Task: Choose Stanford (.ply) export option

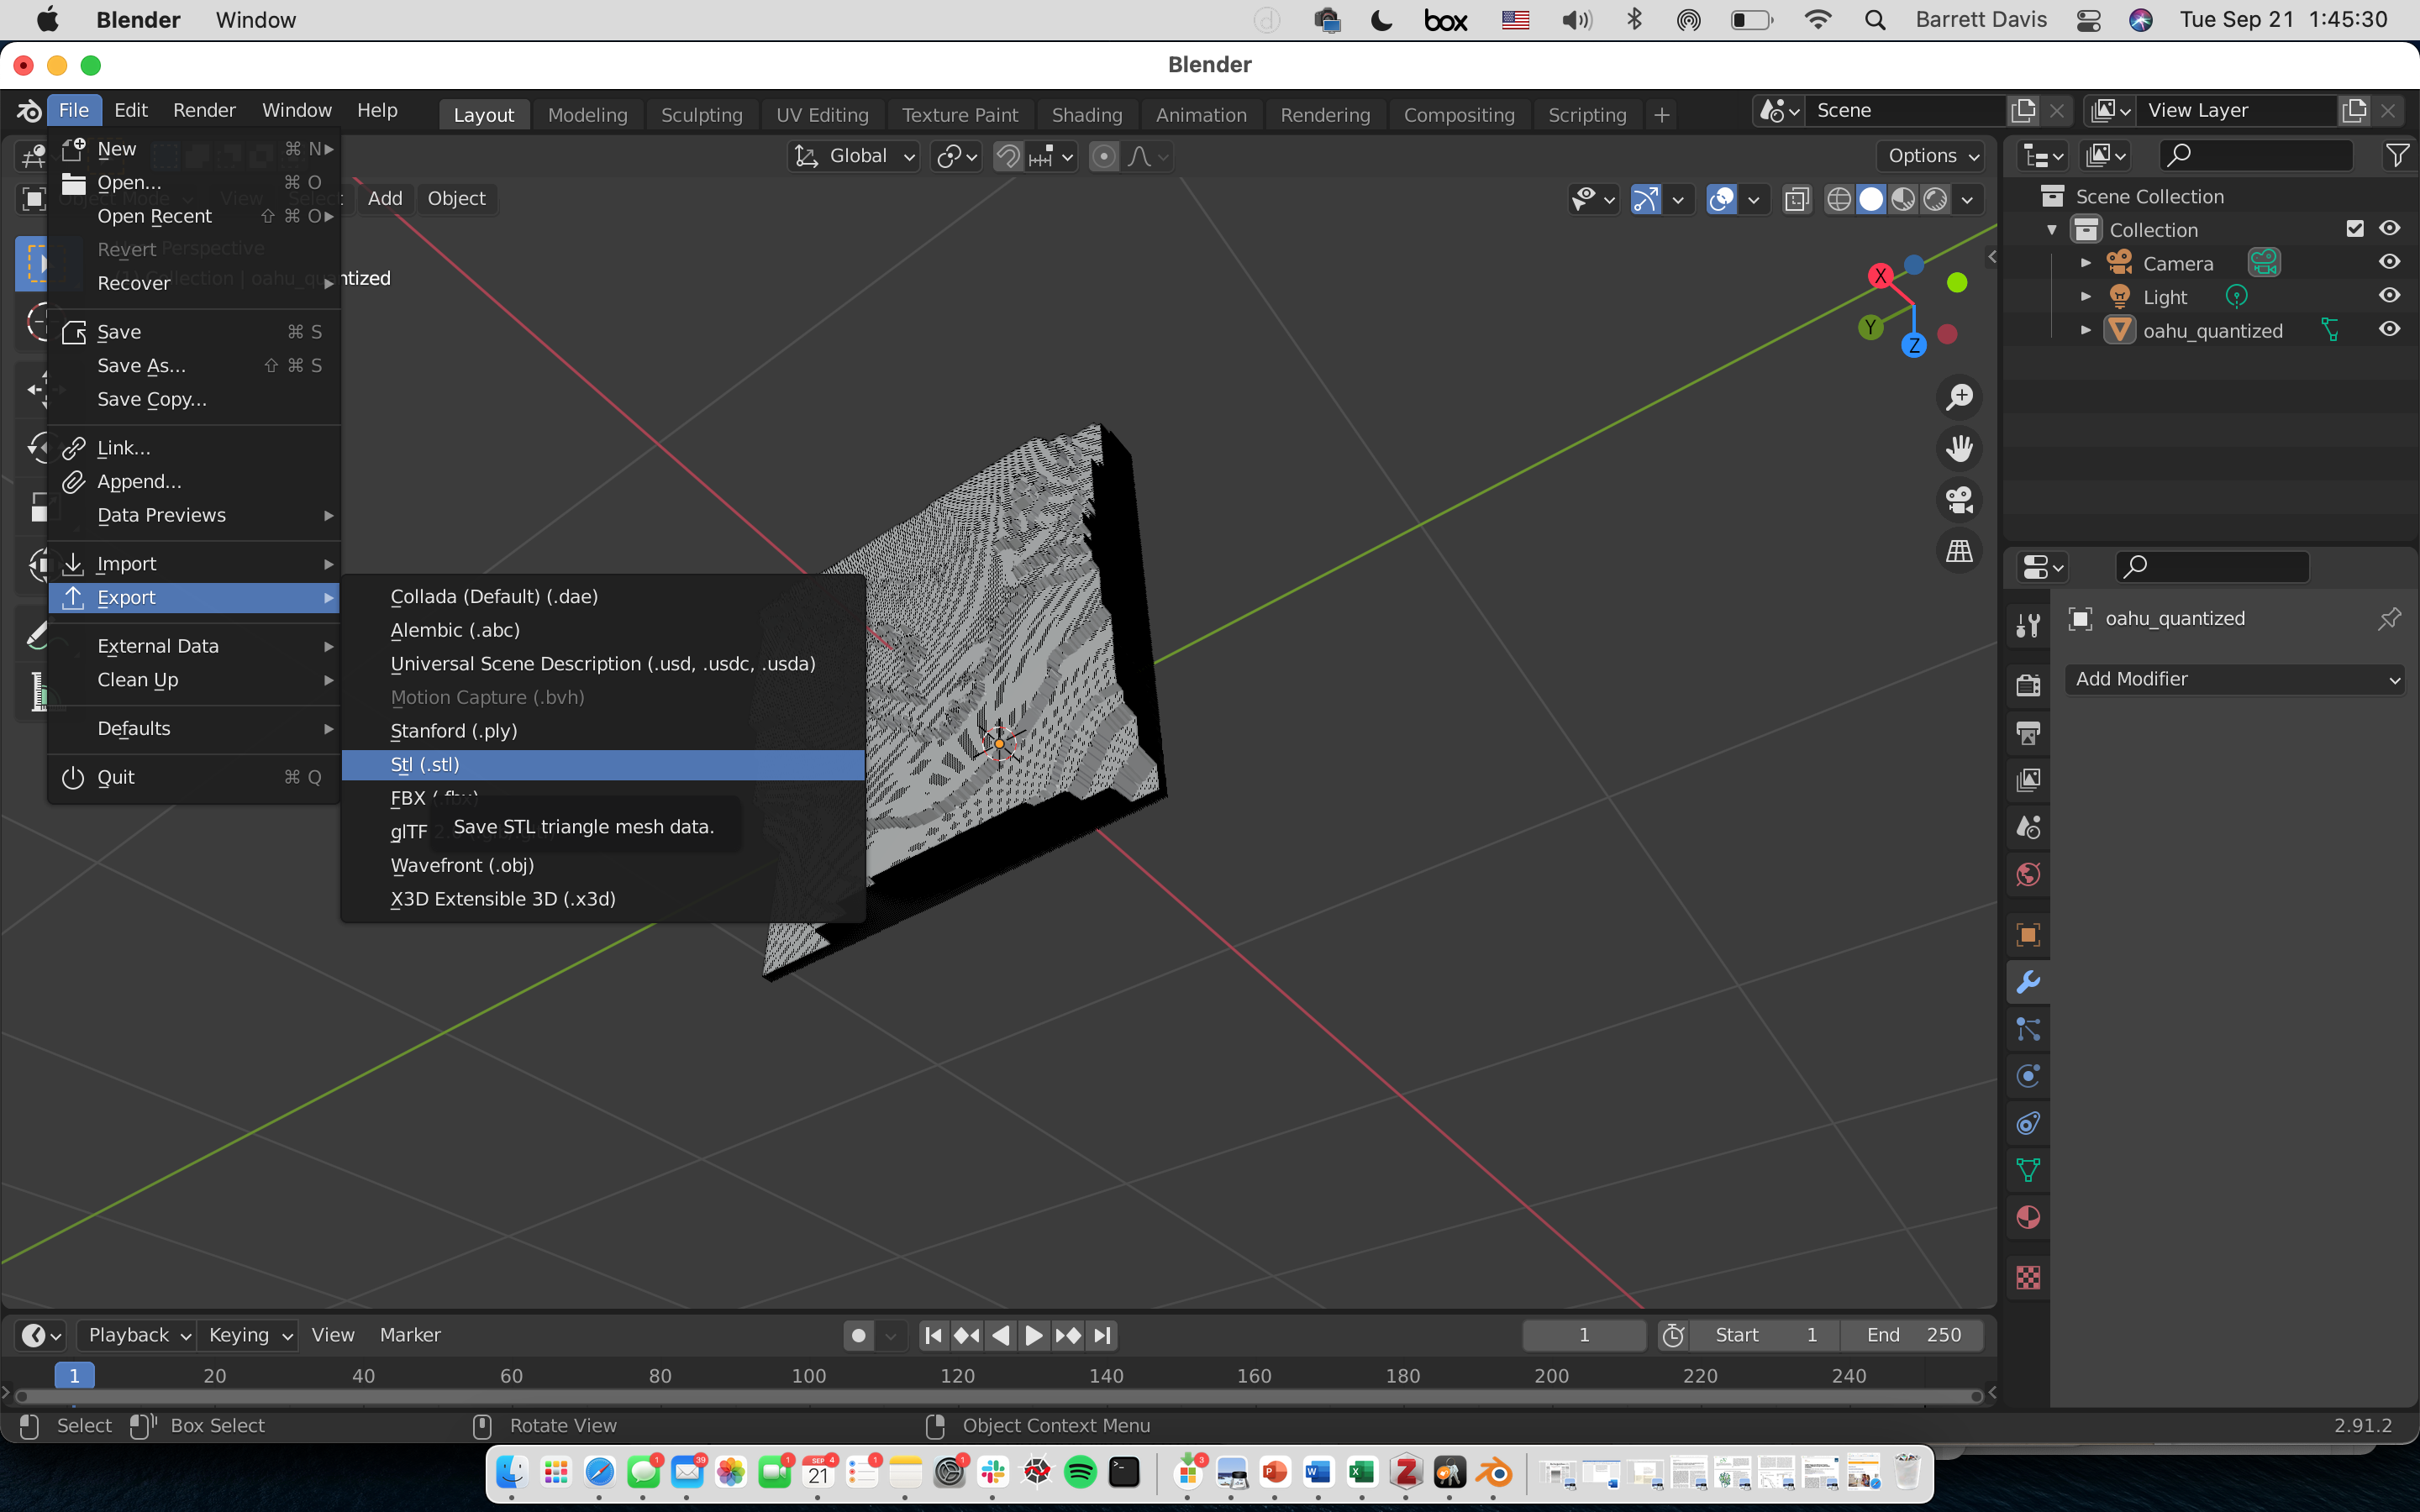Action: 603,731
